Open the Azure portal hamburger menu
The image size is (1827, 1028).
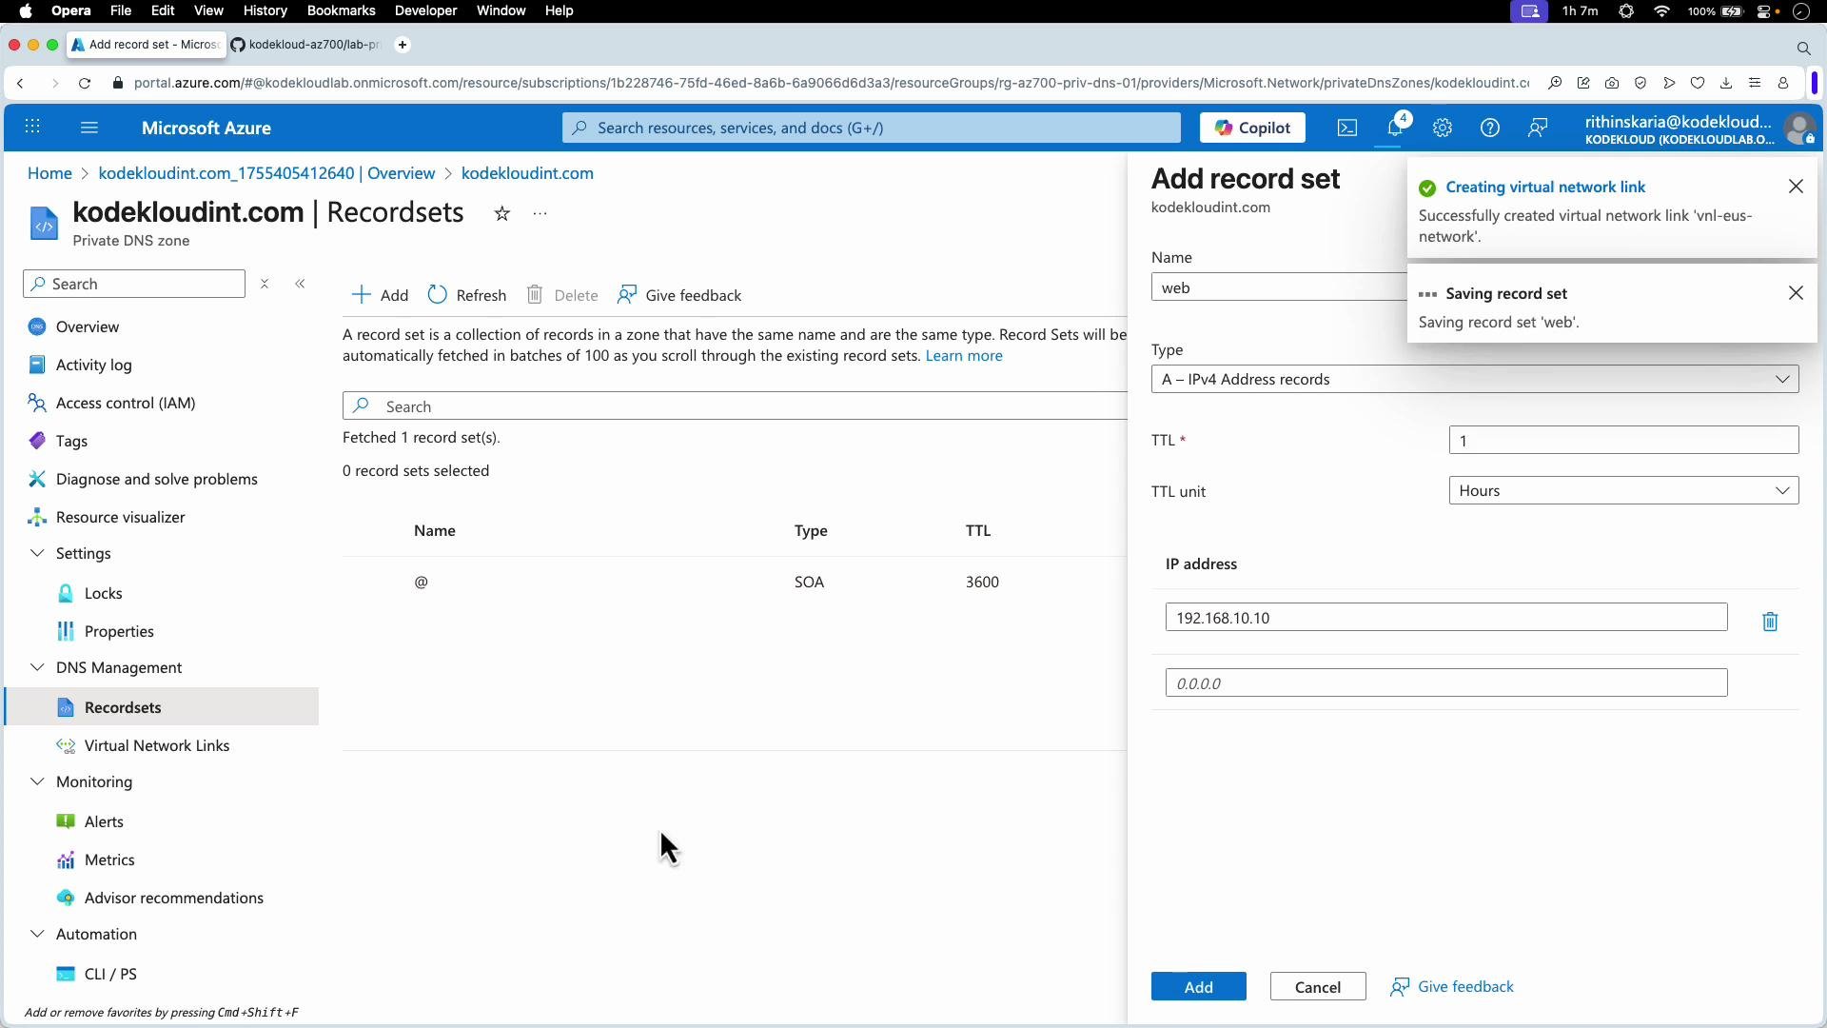(x=89, y=128)
